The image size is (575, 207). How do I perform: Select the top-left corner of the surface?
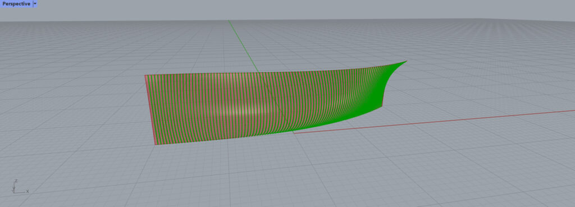pyautogui.click(x=145, y=76)
